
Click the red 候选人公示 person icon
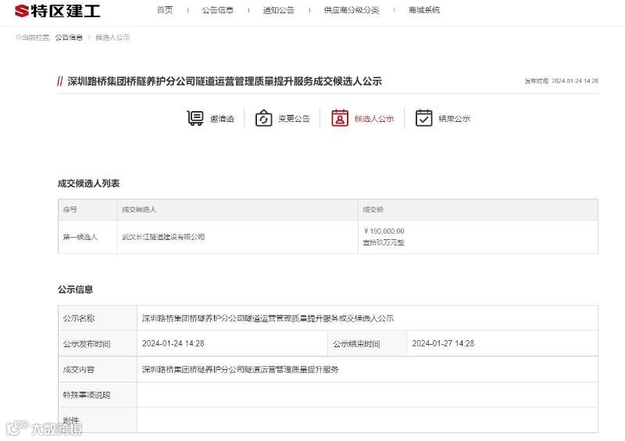[x=340, y=118]
